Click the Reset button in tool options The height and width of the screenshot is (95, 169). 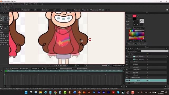pos(18,10)
